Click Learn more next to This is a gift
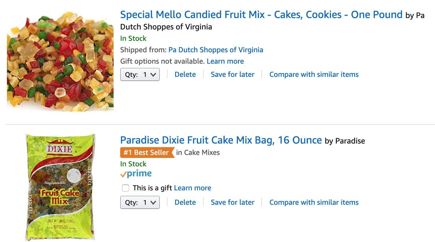Screen dimensions: 435x242 coord(193,188)
